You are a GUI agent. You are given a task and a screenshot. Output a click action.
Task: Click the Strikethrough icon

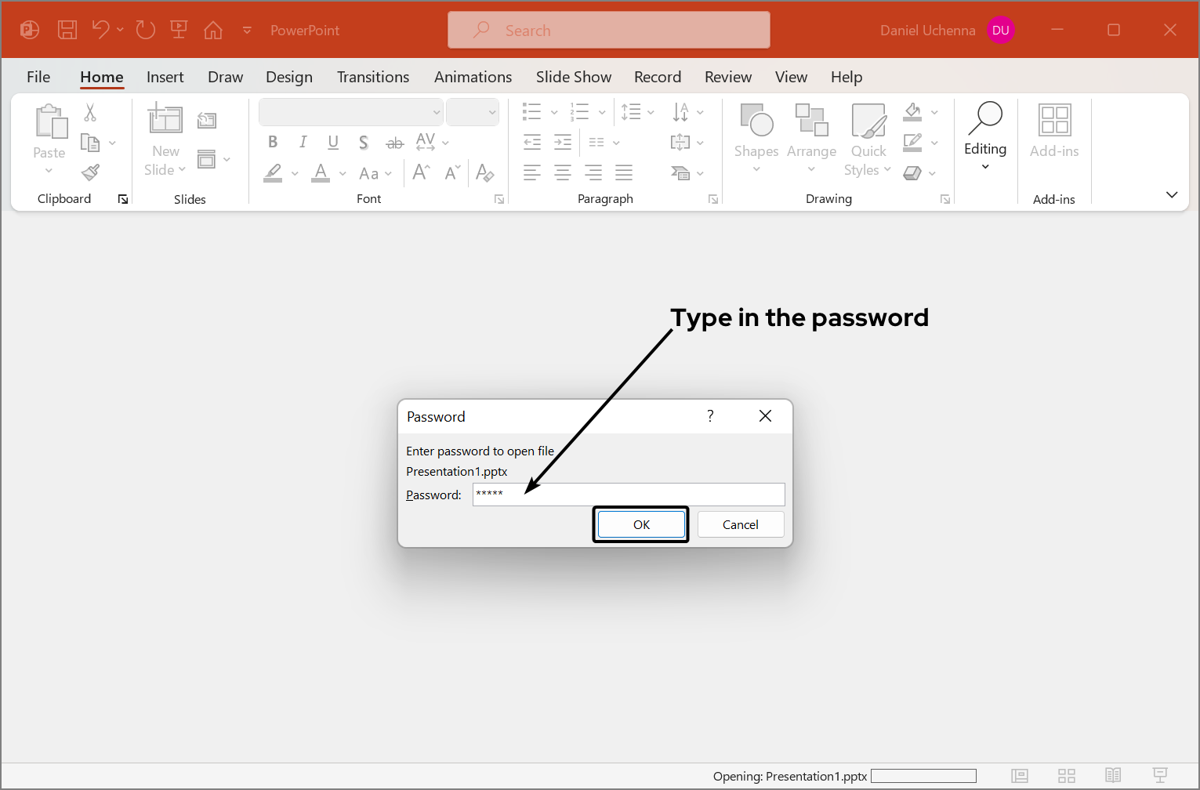point(394,142)
